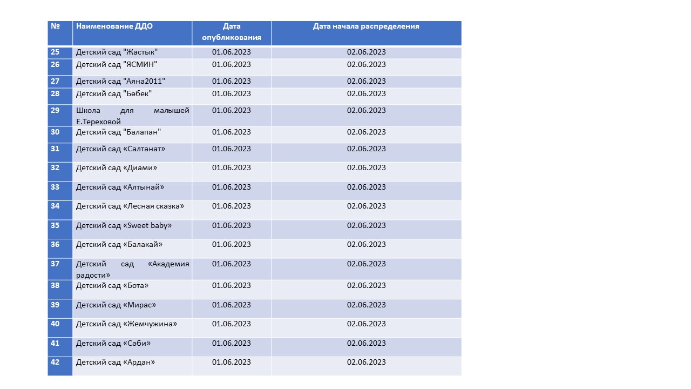Image resolution: width=691 pixels, height=389 pixels.
Task: Select row number 33 cell
Action: (x=55, y=187)
